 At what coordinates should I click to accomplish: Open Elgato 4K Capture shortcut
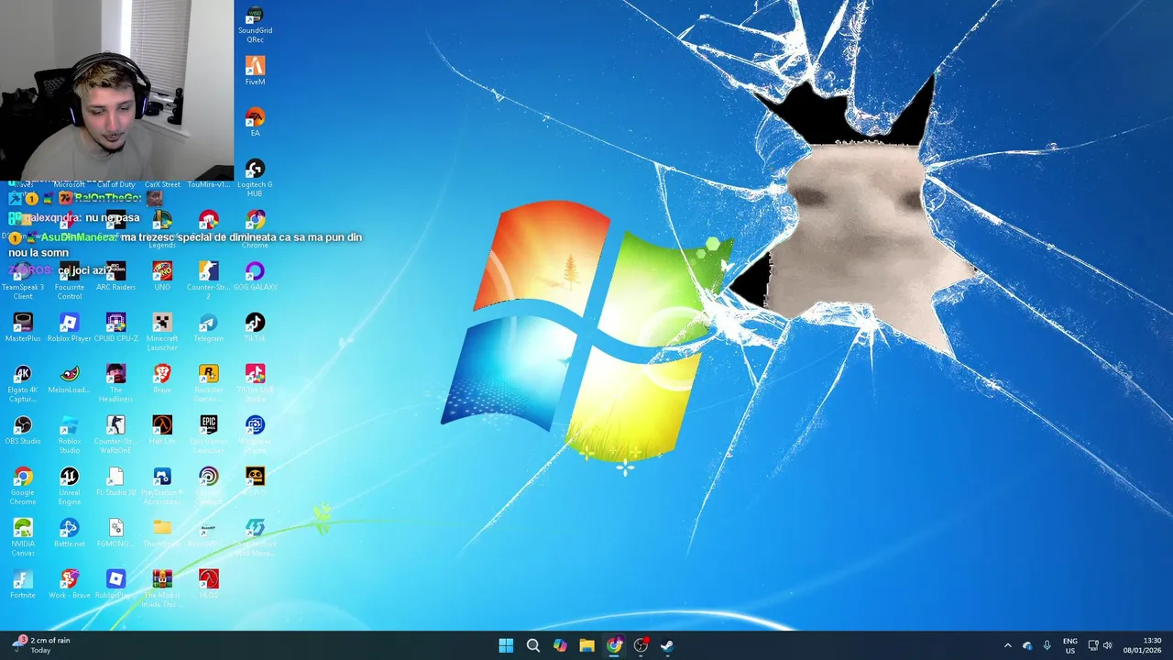tap(23, 382)
